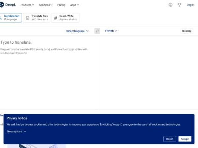Screen dimensions: 198x148
Task: Open the Finnish target language dropdown
Action: tap(111, 31)
